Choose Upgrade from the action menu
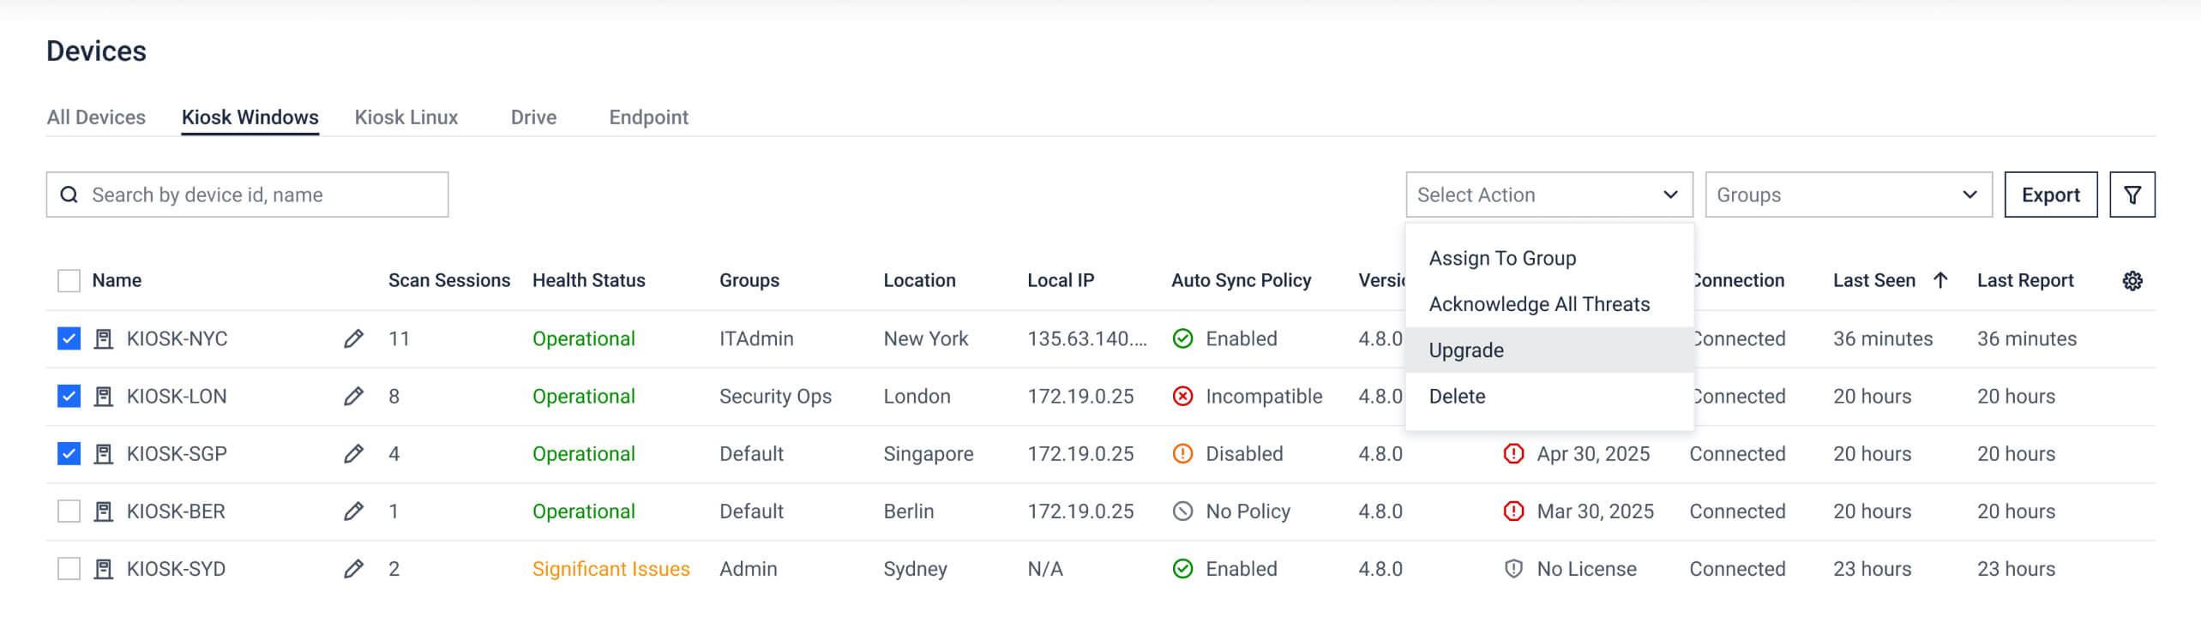The width and height of the screenshot is (2201, 622). [x=1466, y=350]
